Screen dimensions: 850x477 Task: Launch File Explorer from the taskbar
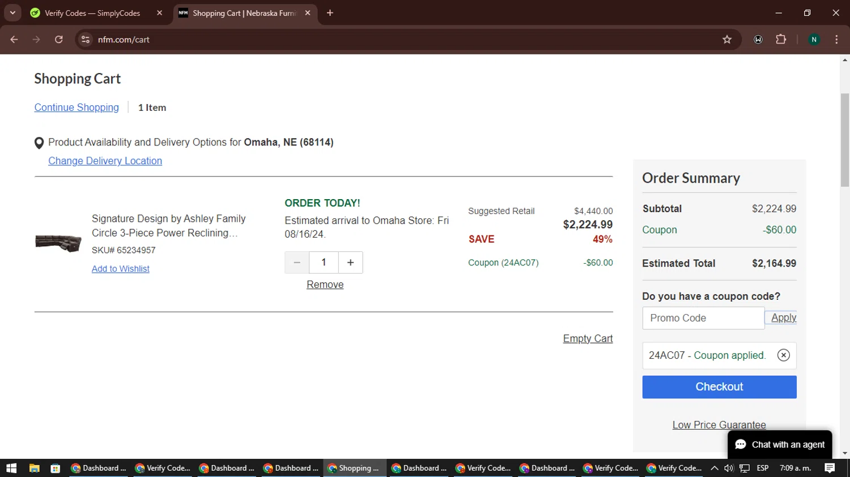[34, 468]
